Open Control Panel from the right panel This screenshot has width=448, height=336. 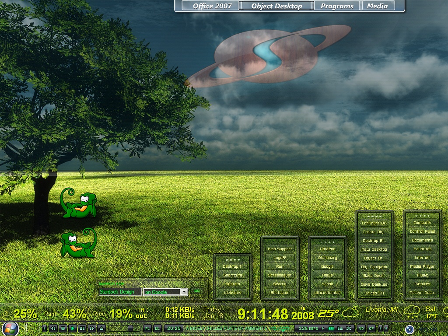point(422,231)
